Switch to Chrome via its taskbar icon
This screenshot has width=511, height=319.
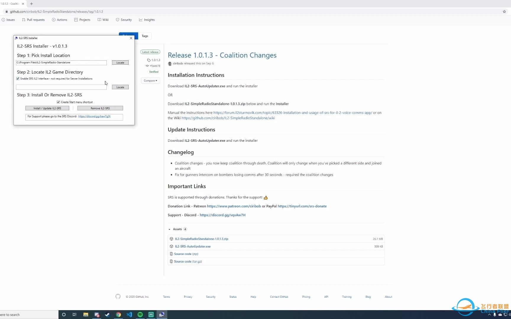tap(118, 315)
